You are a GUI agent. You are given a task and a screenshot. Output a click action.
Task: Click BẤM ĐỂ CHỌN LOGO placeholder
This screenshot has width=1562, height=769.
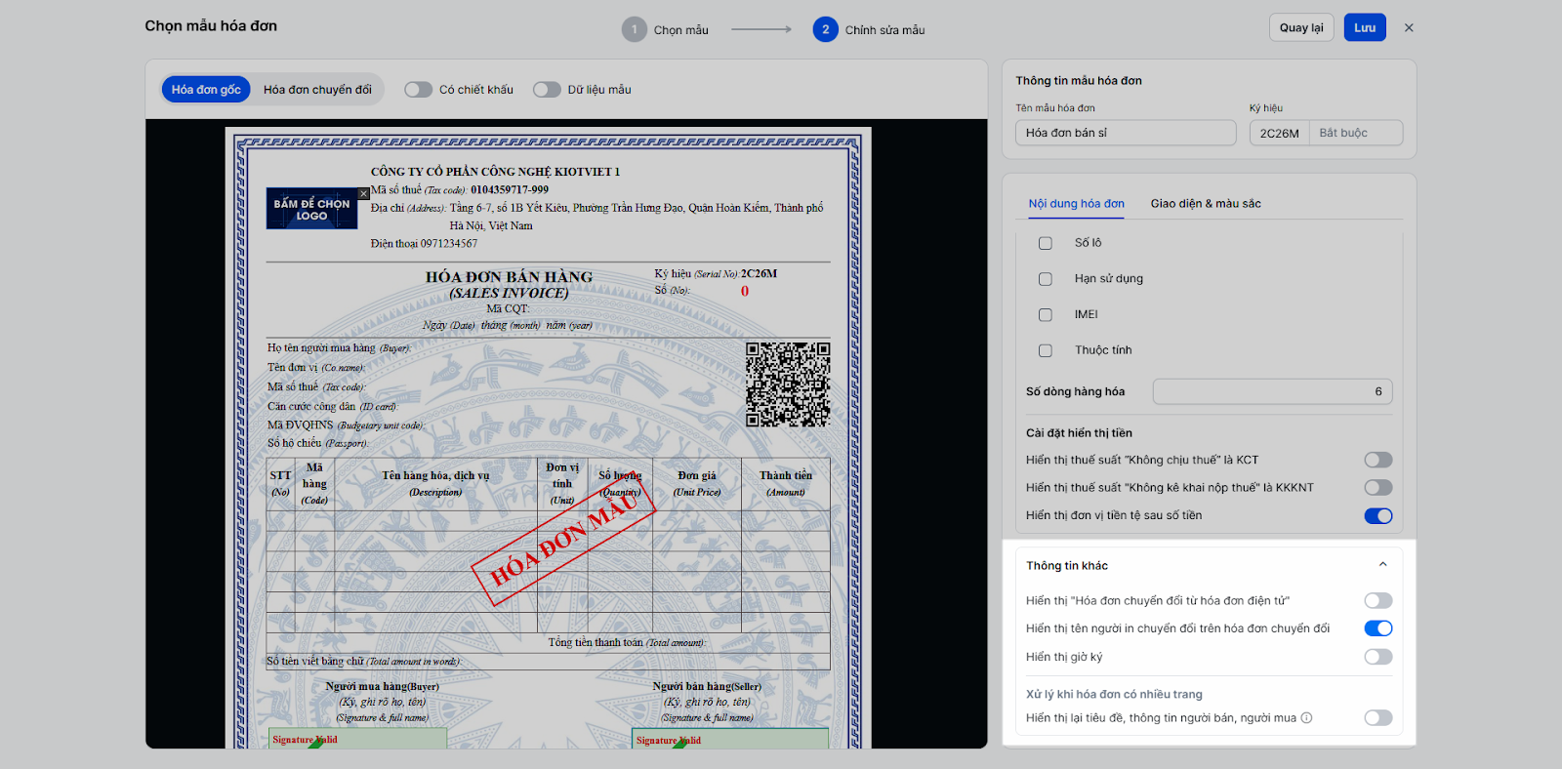pyautogui.click(x=311, y=209)
